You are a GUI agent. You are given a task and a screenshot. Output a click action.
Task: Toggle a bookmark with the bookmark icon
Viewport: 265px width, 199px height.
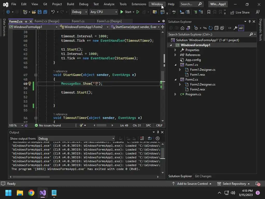tap(209, 12)
